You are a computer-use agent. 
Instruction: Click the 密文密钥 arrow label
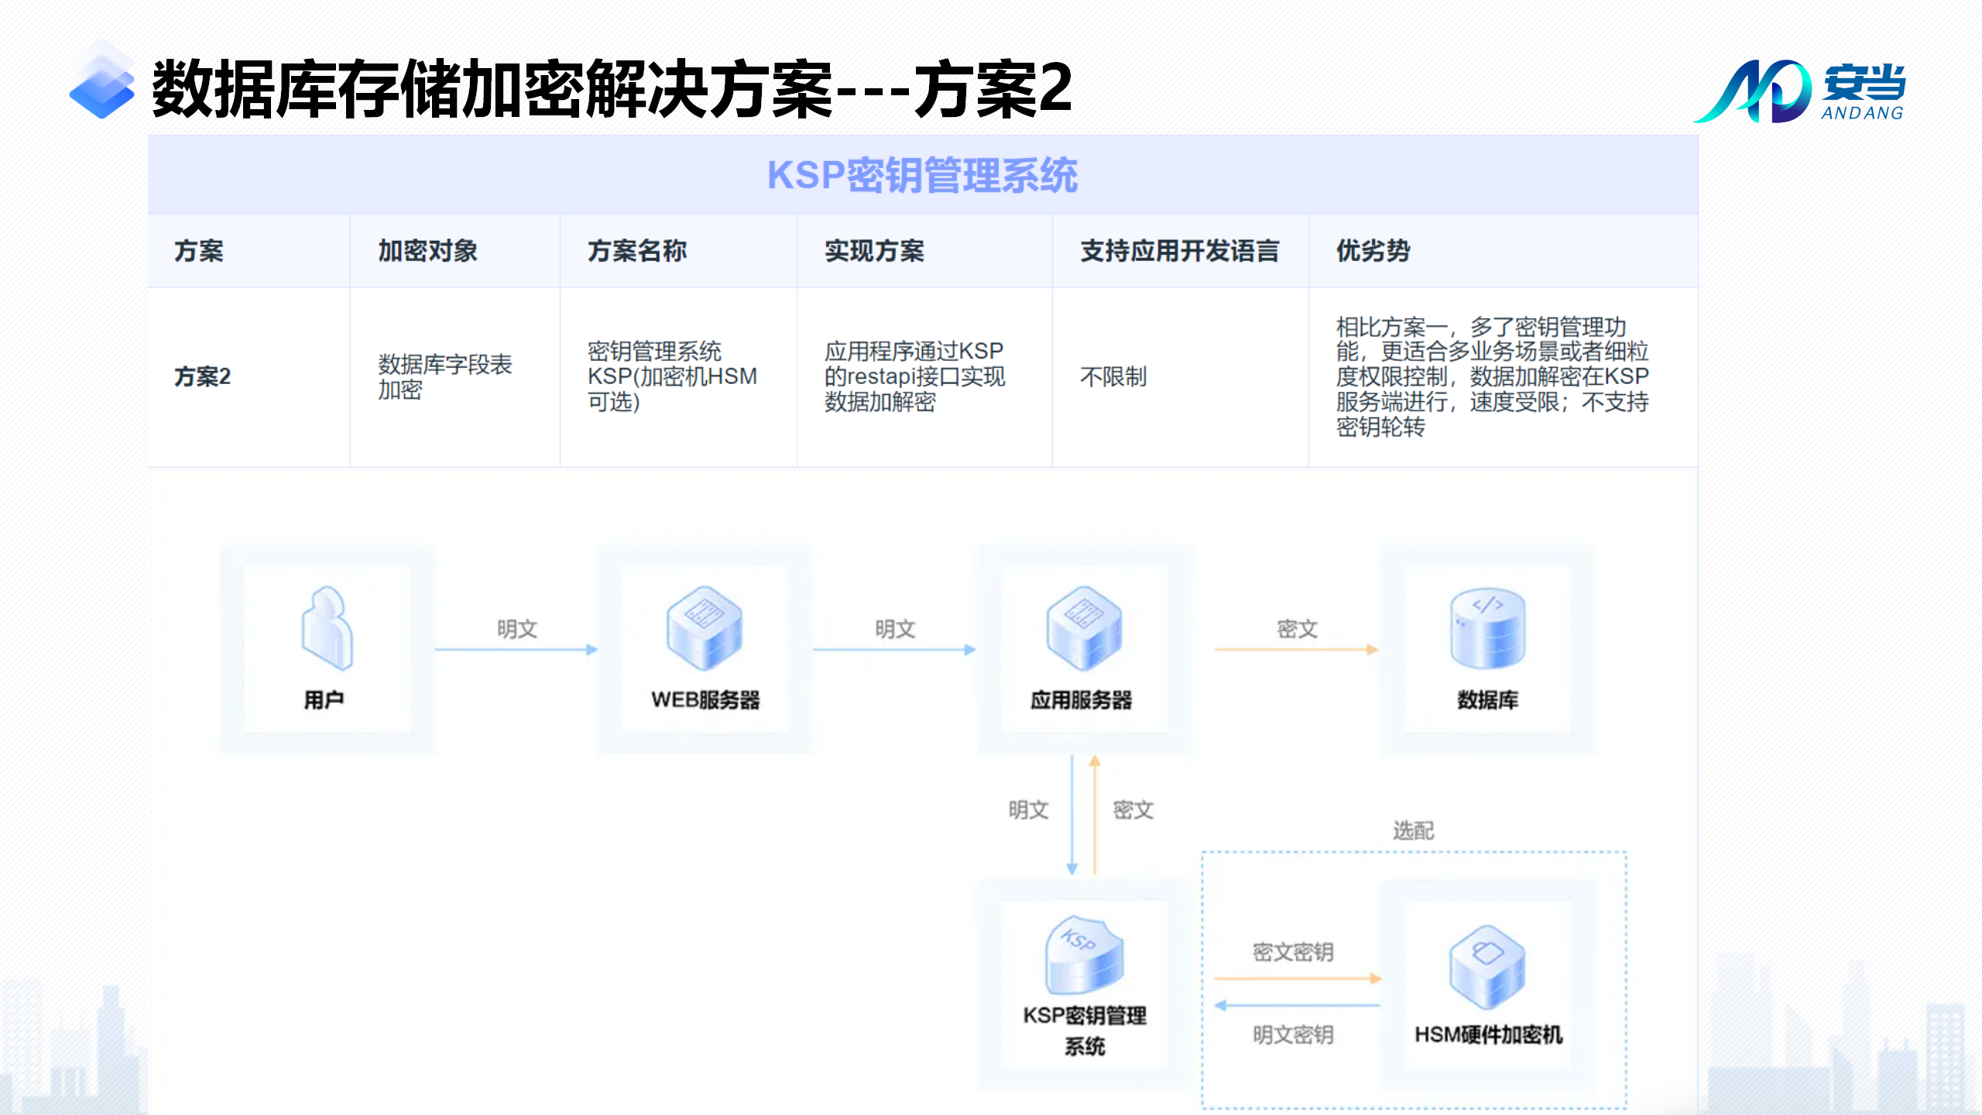coord(1292,952)
